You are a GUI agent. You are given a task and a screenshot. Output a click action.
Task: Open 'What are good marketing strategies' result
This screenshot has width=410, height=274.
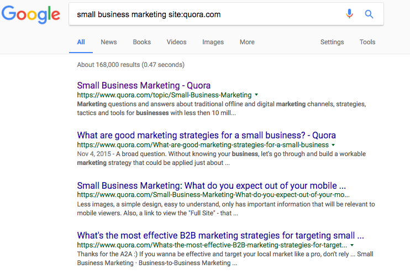(x=206, y=136)
